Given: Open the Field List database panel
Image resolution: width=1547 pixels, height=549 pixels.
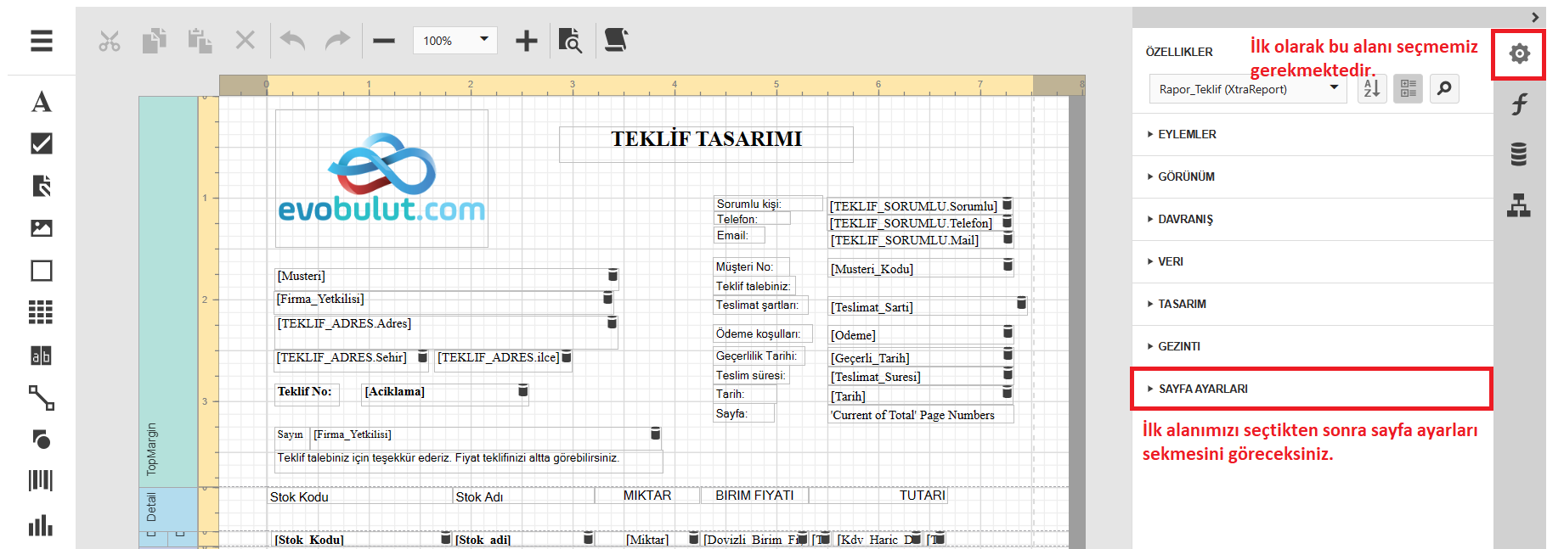Looking at the screenshot, I should tap(1519, 154).
